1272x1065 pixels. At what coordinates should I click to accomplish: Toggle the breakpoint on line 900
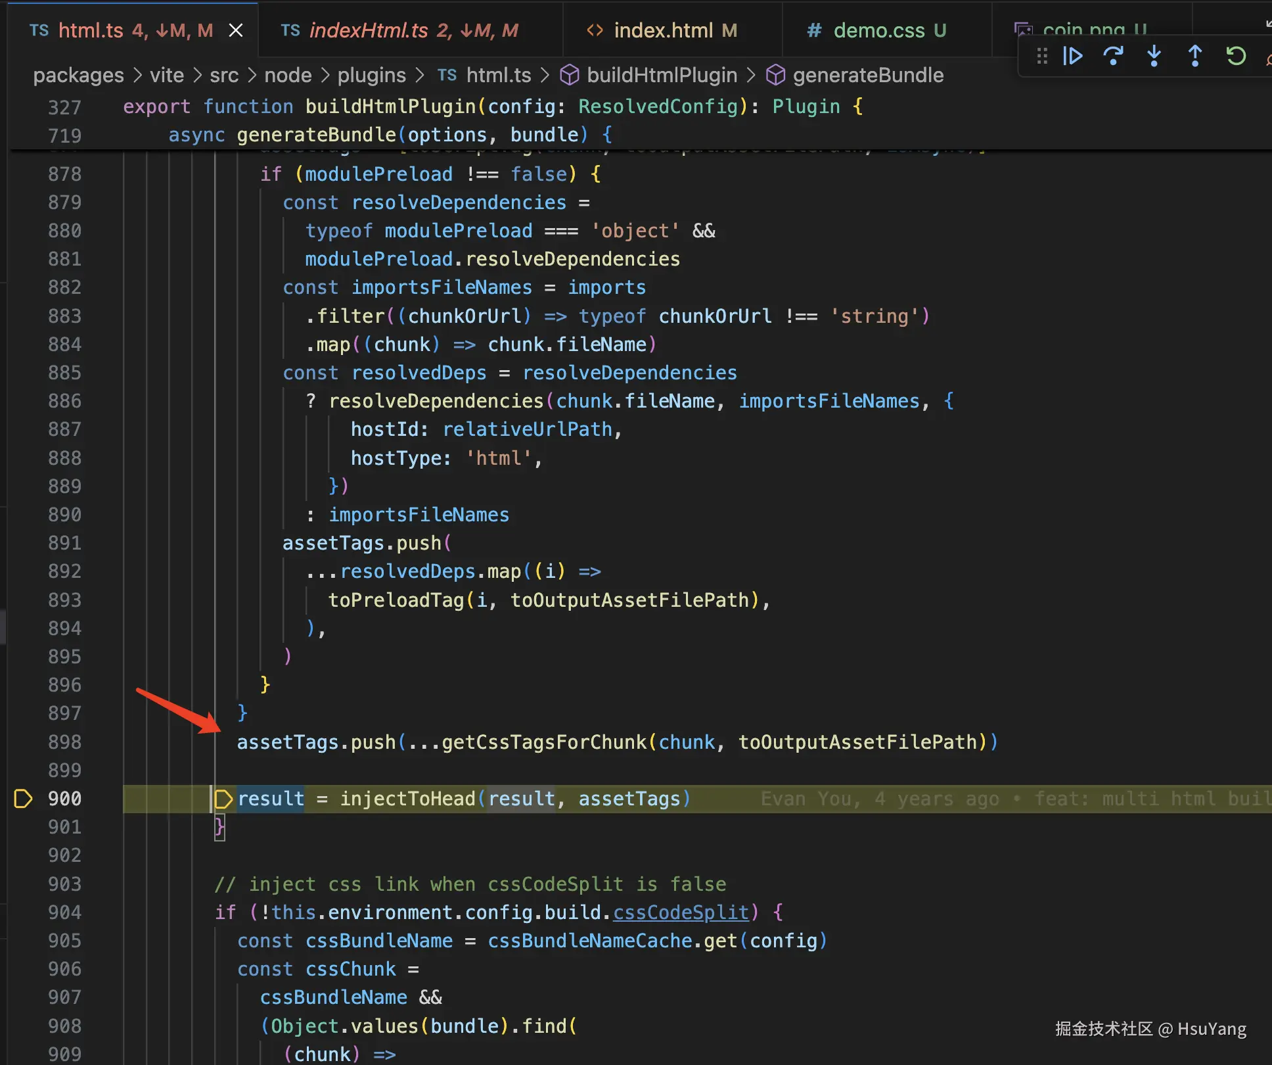click(x=23, y=799)
